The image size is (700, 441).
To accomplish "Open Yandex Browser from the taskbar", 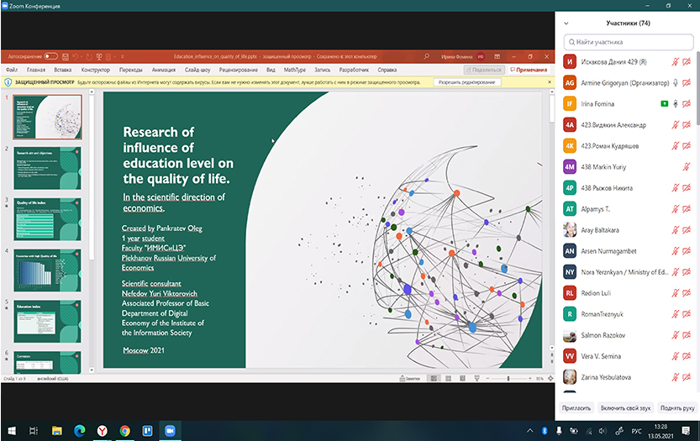I will [x=102, y=430].
